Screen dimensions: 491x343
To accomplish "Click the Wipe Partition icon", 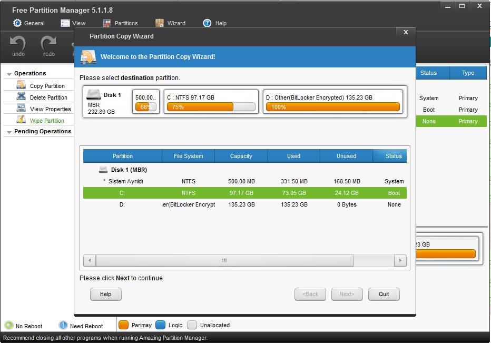I will pos(21,120).
